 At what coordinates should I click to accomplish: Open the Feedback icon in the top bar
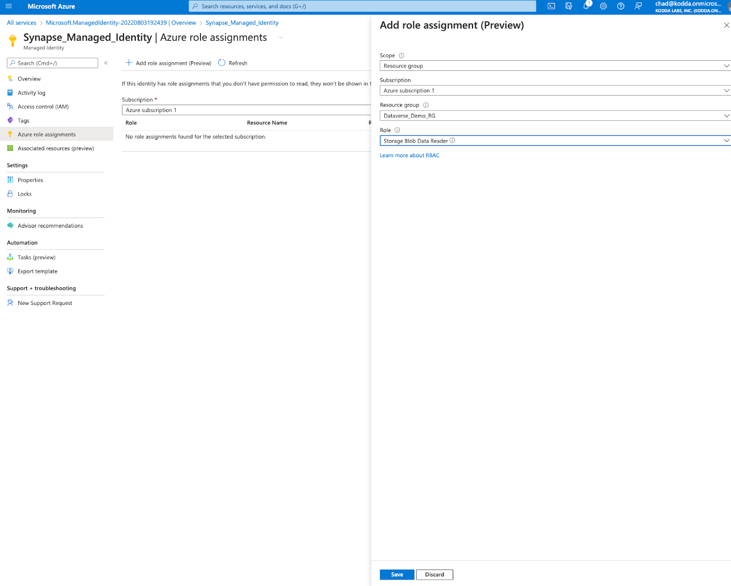[638, 6]
